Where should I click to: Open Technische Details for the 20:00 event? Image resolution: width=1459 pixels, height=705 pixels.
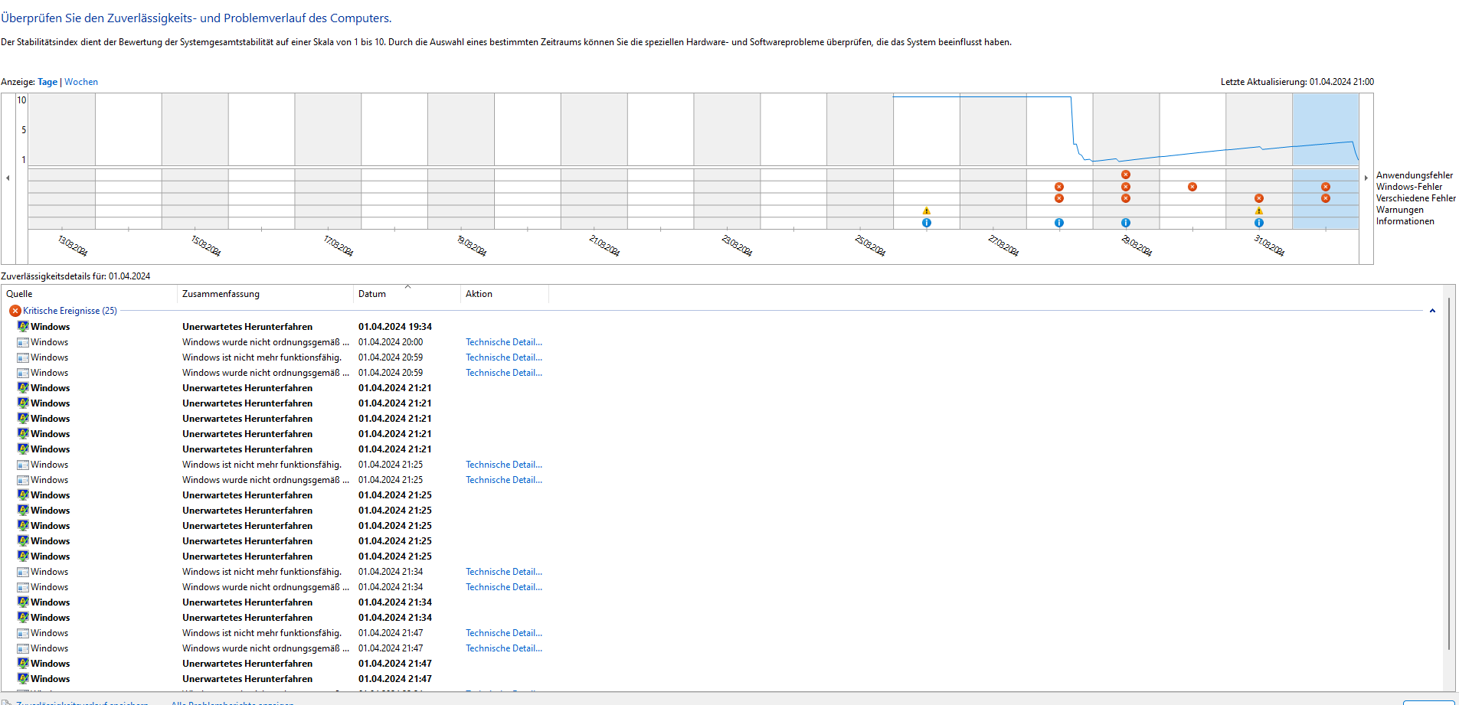(x=504, y=342)
